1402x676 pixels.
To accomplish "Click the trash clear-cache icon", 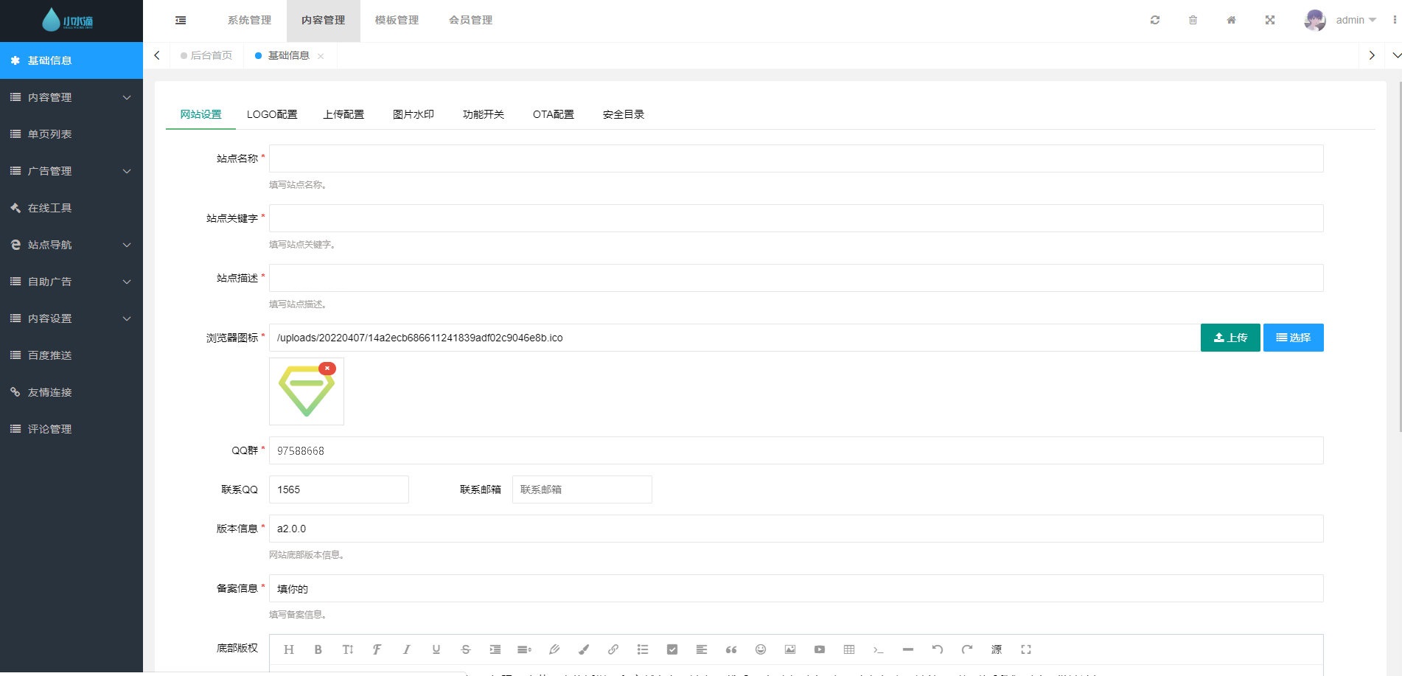I will tap(1193, 20).
